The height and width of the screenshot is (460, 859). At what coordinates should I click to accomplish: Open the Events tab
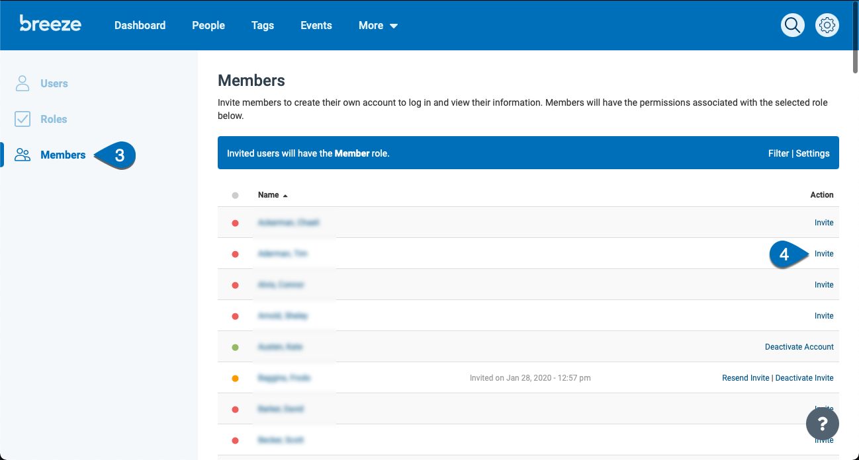[316, 25]
